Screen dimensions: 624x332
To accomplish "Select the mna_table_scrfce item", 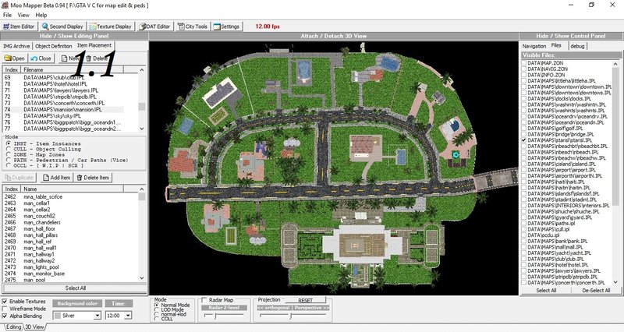I will pos(43,197).
